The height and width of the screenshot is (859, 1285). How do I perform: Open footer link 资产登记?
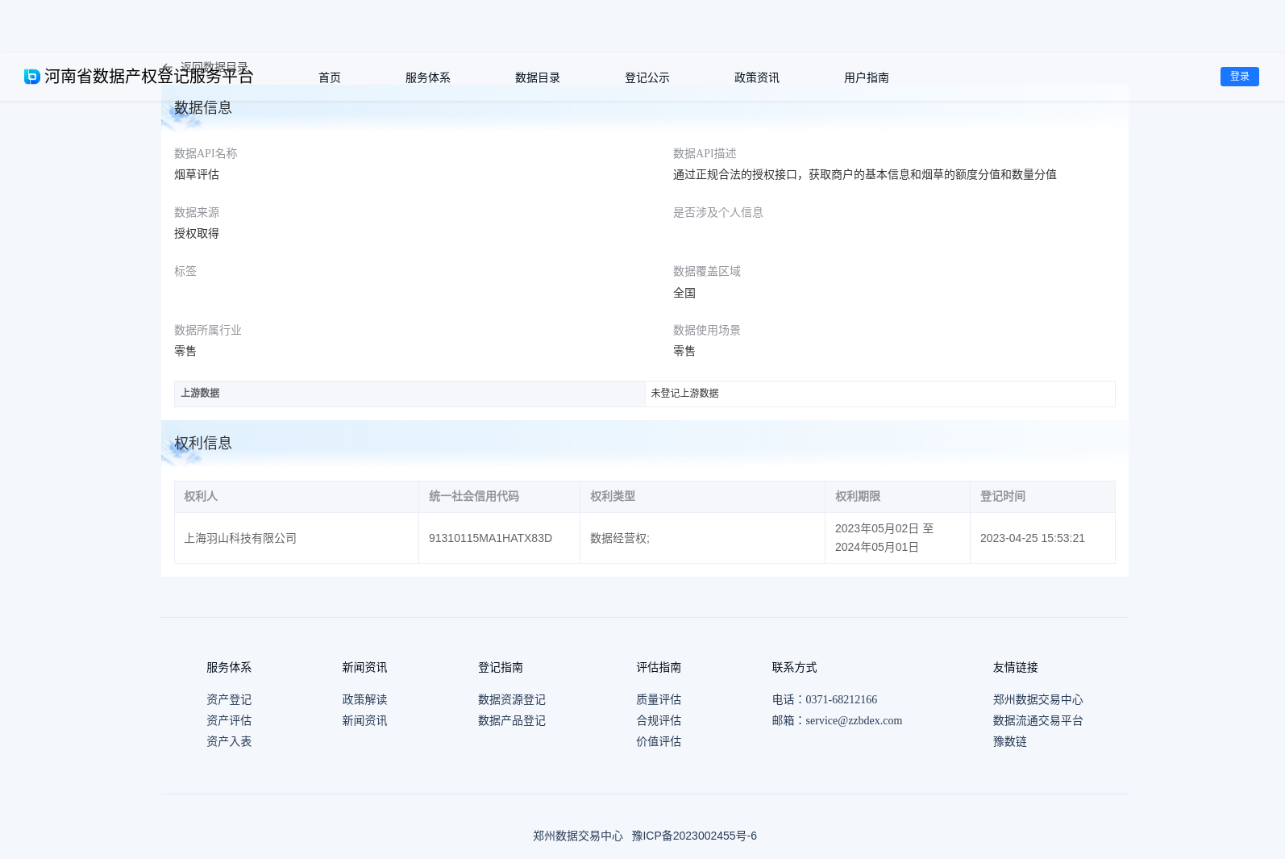click(x=229, y=699)
